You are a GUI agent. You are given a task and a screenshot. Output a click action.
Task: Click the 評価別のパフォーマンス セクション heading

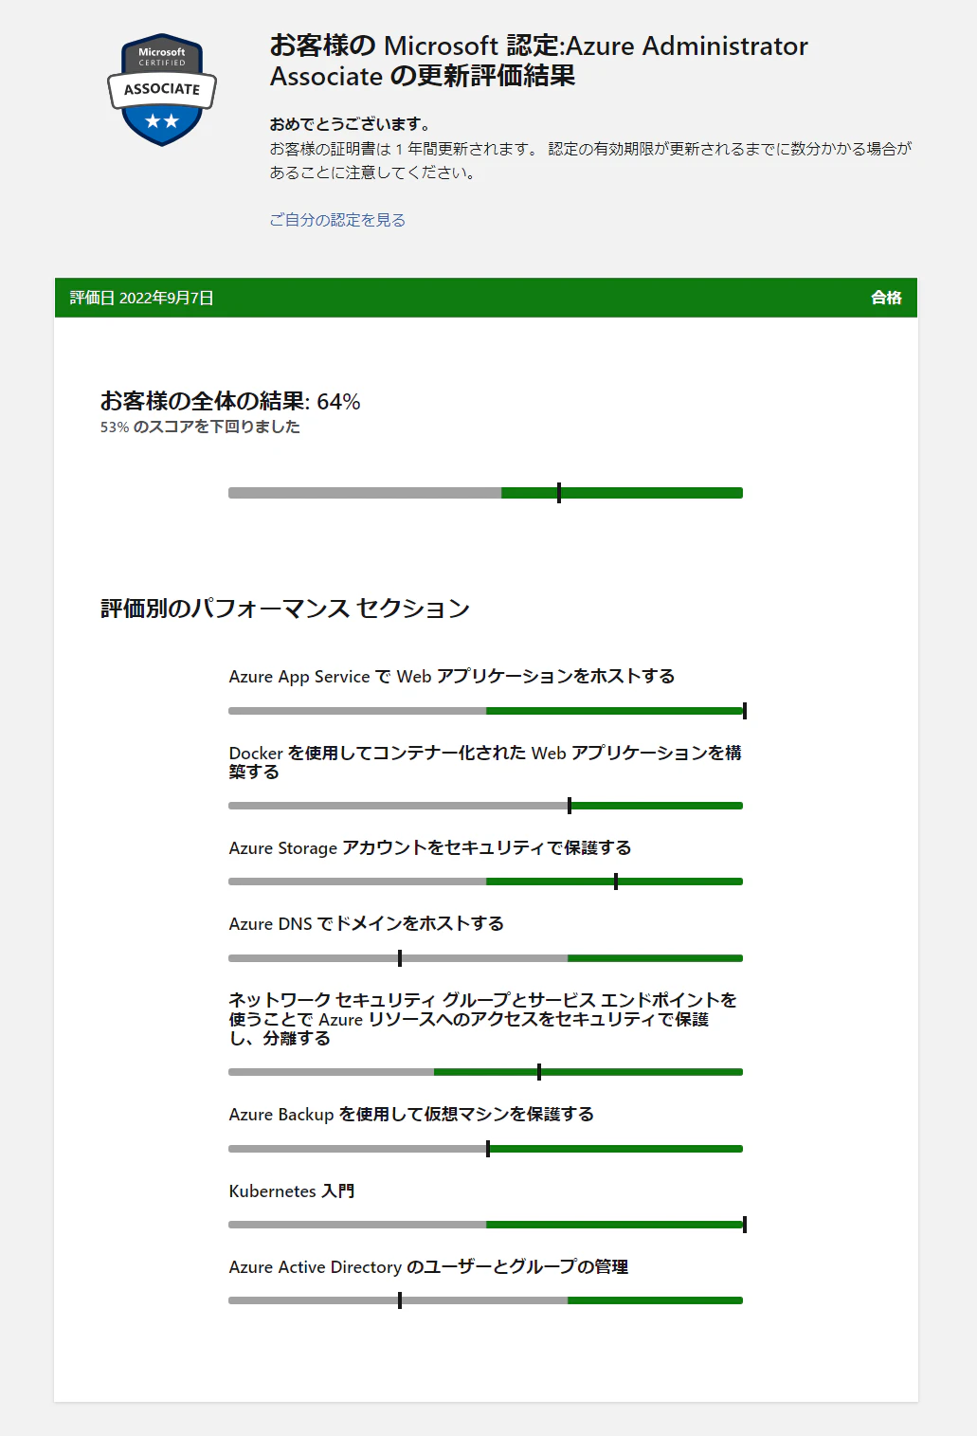click(285, 608)
